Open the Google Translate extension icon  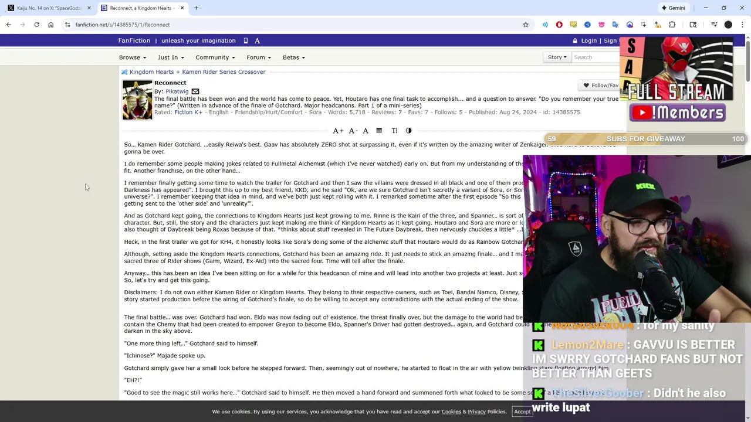[x=615, y=25]
